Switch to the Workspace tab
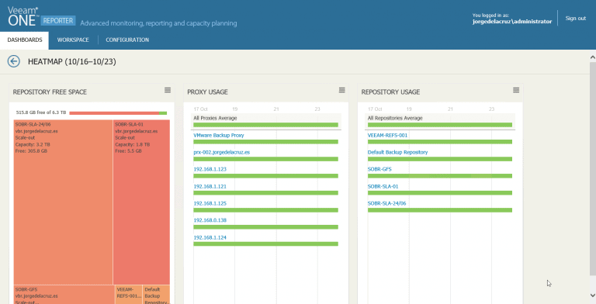Screen dimensions: 596x304 pos(73,40)
